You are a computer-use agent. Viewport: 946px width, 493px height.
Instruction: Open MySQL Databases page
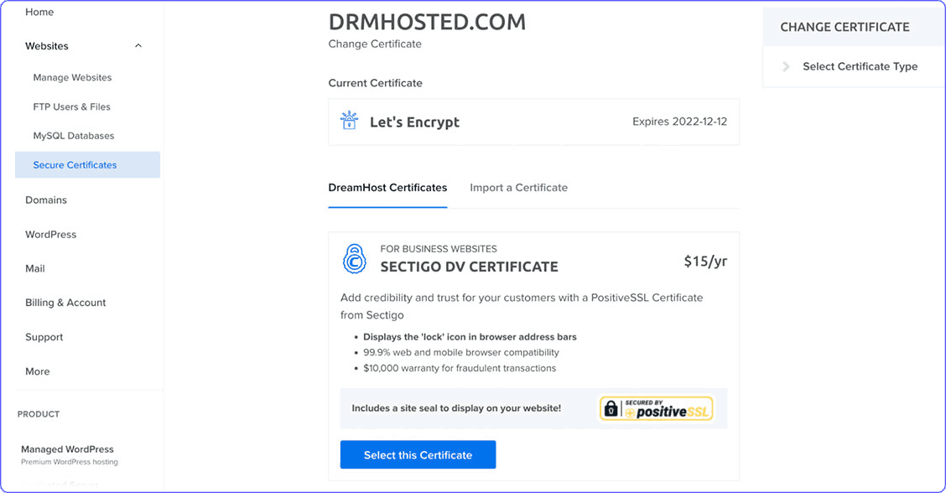pos(74,136)
